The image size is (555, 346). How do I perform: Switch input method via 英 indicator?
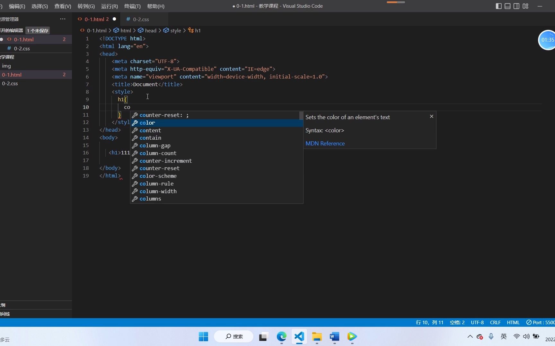click(x=504, y=336)
